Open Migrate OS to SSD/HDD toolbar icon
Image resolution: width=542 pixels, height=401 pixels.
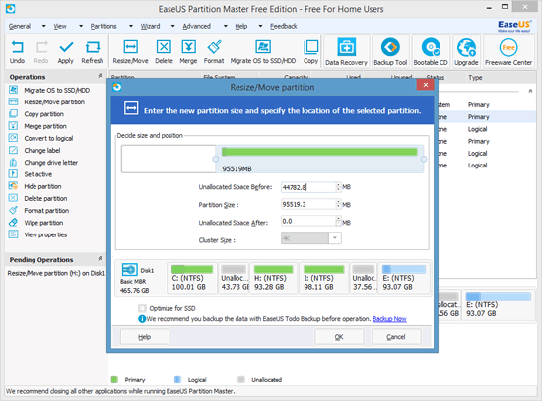263,47
